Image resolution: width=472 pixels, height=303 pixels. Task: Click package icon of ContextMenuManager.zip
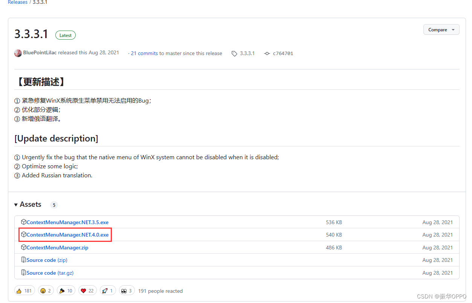pos(24,248)
